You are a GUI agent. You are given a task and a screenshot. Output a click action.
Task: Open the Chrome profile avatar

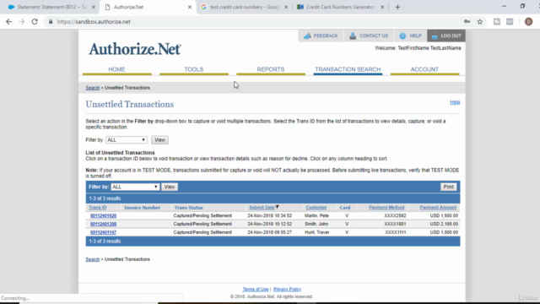click(528, 22)
